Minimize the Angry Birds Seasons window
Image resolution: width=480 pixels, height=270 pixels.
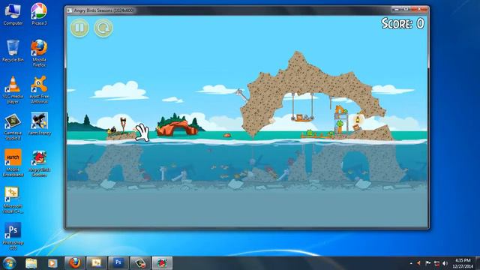click(397, 10)
